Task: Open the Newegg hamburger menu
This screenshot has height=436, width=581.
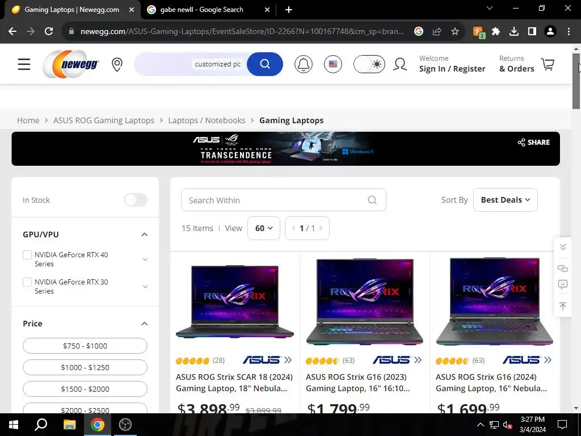Action: coord(24,64)
